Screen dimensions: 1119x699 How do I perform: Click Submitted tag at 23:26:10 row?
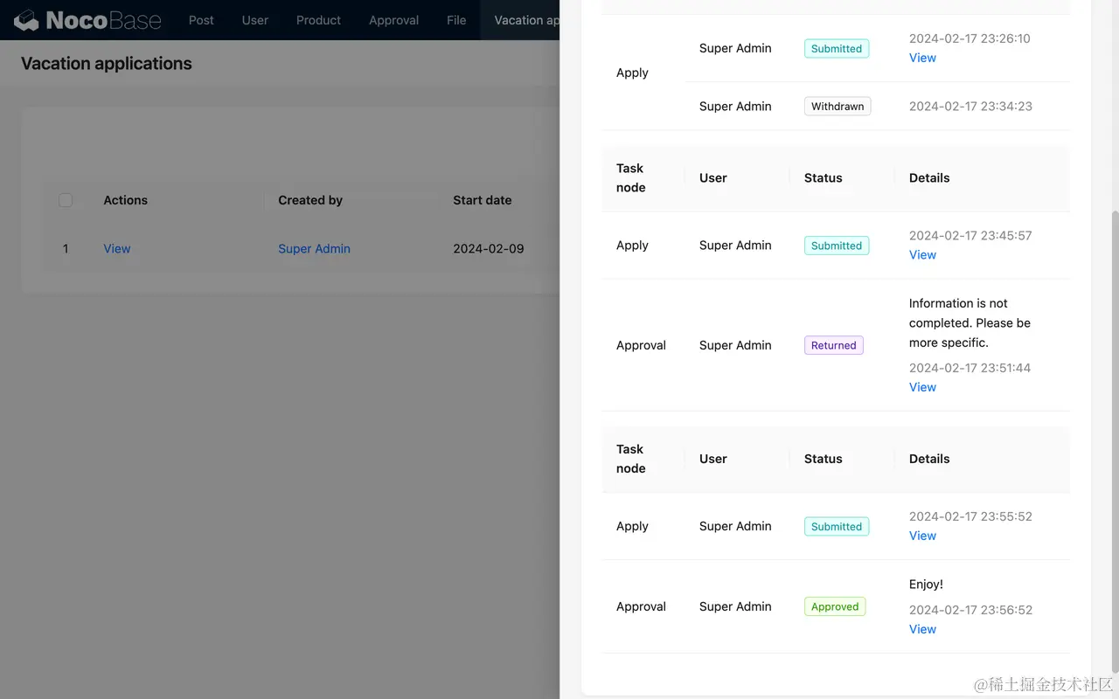click(837, 49)
